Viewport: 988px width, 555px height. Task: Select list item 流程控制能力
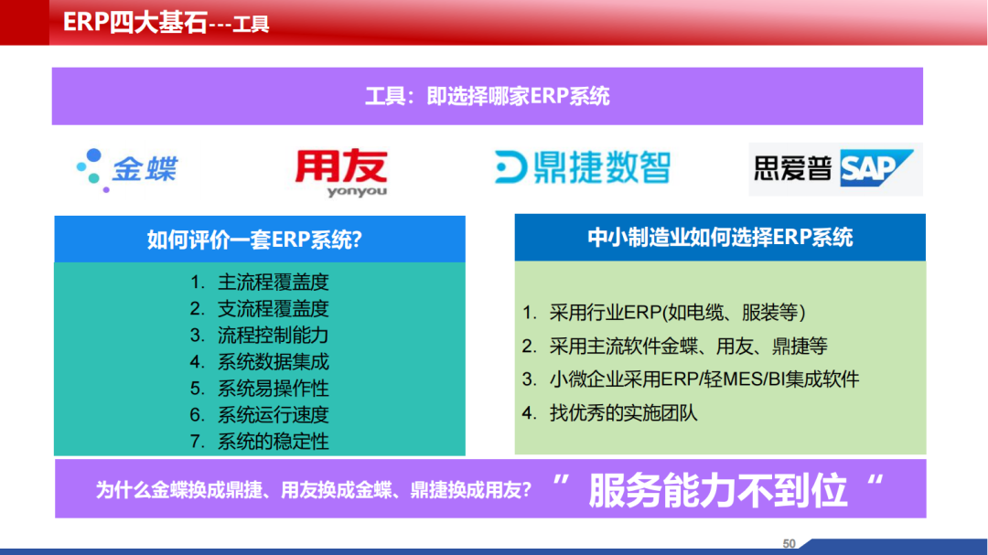(x=272, y=336)
